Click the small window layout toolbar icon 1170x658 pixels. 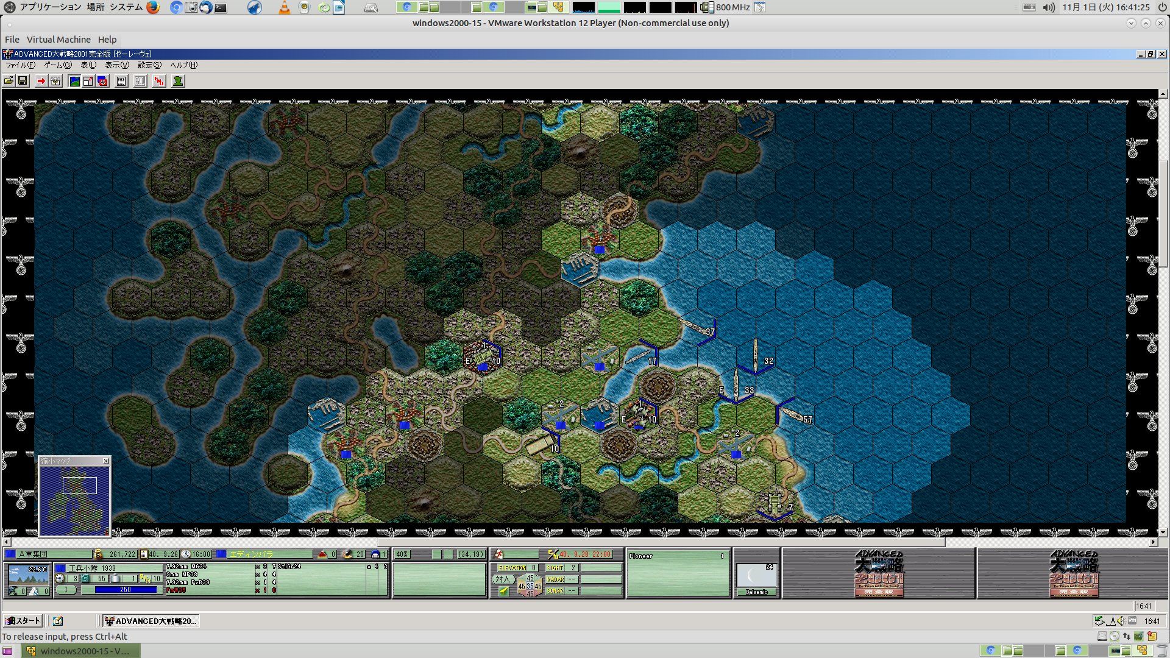coord(88,81)
